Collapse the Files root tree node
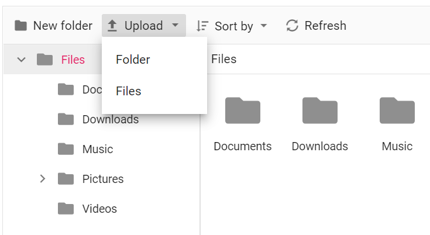This screenshot has height=235, width=430. pyautogui.click(x=22, y=60)
